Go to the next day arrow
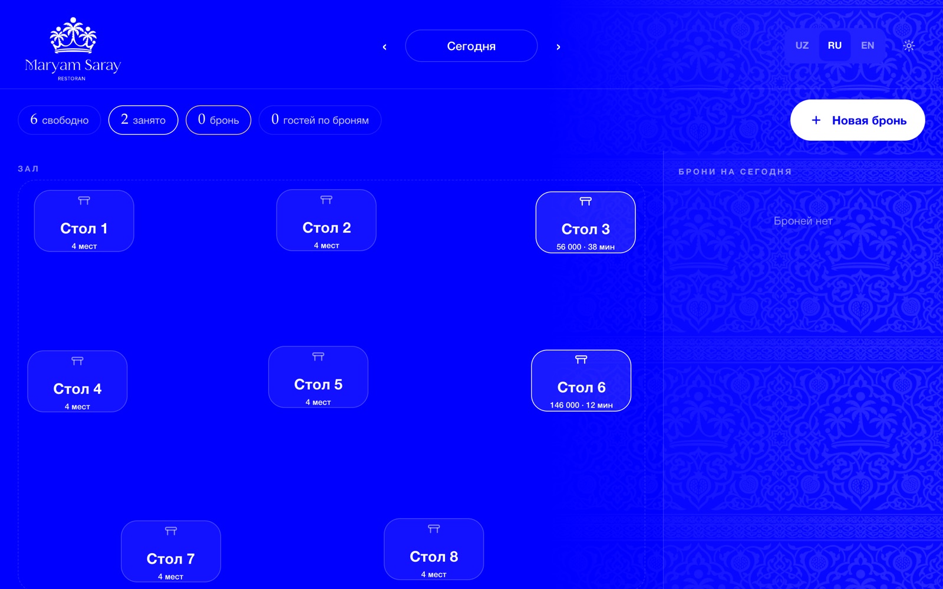This screenshot has width=943, height=589. click(x=558, y=47)
